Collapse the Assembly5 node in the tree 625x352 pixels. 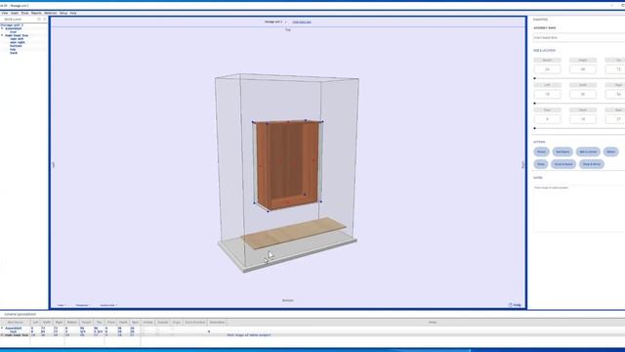[2, 28]
